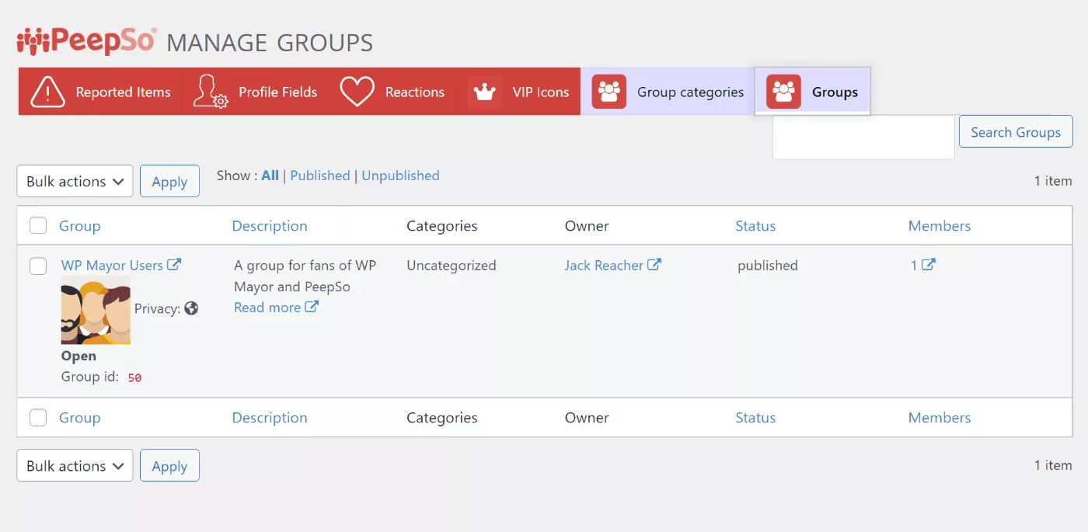The image size is (1088, 532).
Task: Click the top Apply button
Action: point(169,181)
